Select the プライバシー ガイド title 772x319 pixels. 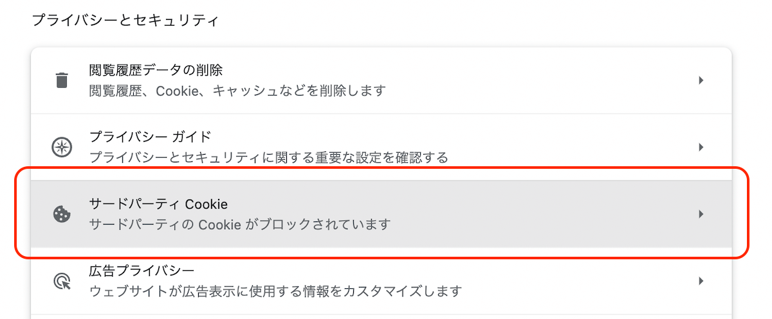(x=150, y=137)
